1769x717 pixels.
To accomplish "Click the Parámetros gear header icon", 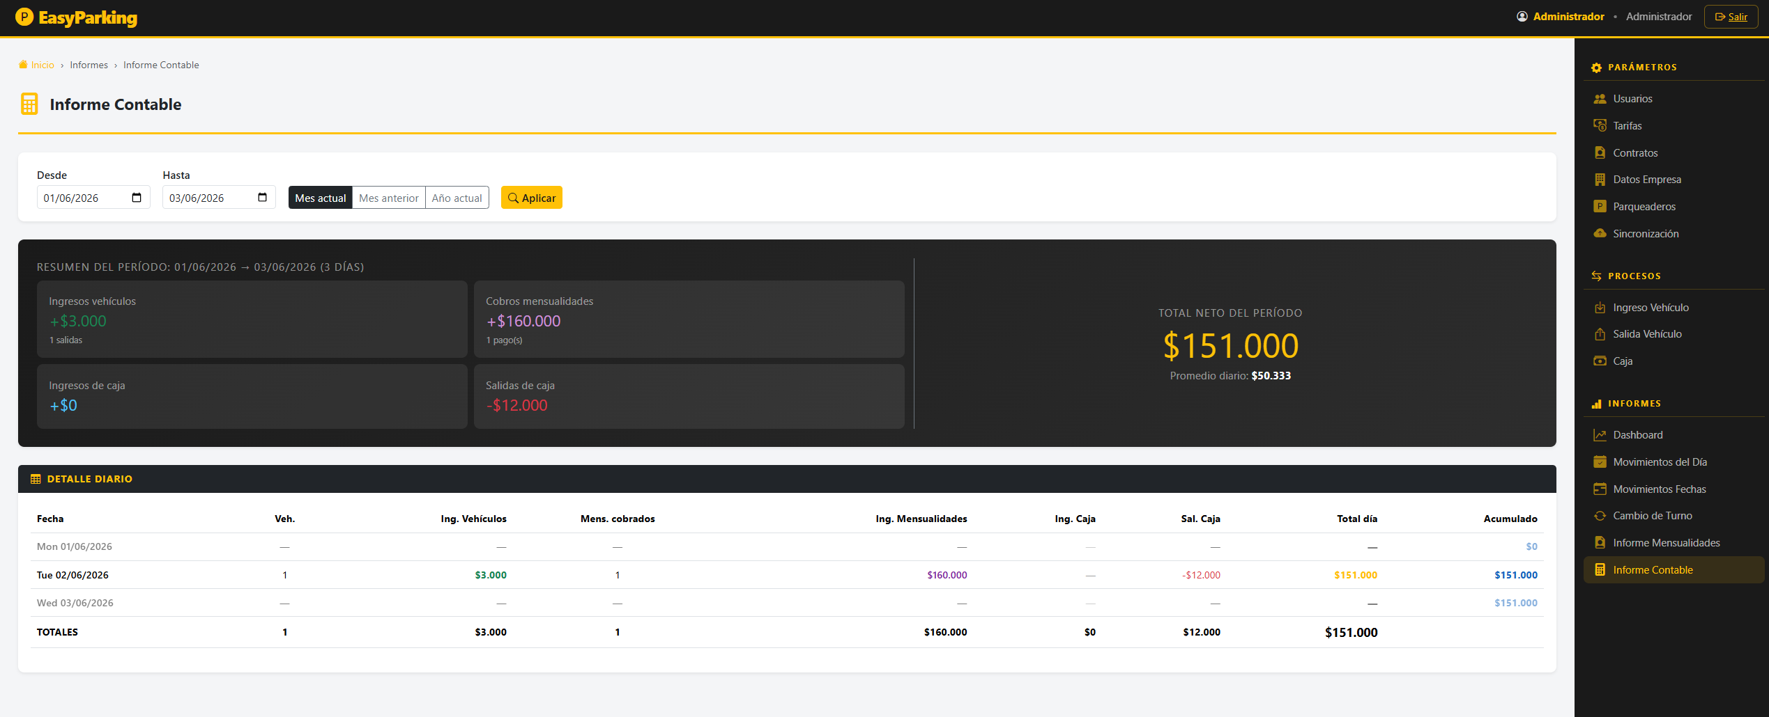I will point(1597,68).
